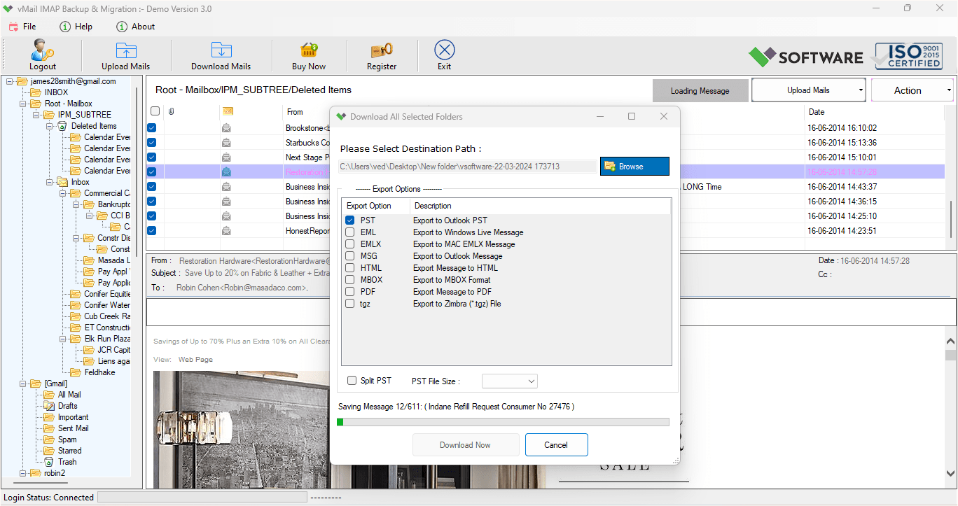
Task: Click the mail icon in the Brookstone row
Action: click(226, 128)
